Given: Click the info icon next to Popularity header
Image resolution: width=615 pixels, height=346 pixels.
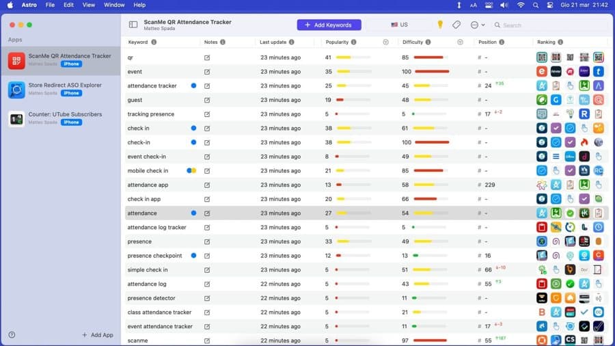Looking at the screenshot, I should coord(354,42).
